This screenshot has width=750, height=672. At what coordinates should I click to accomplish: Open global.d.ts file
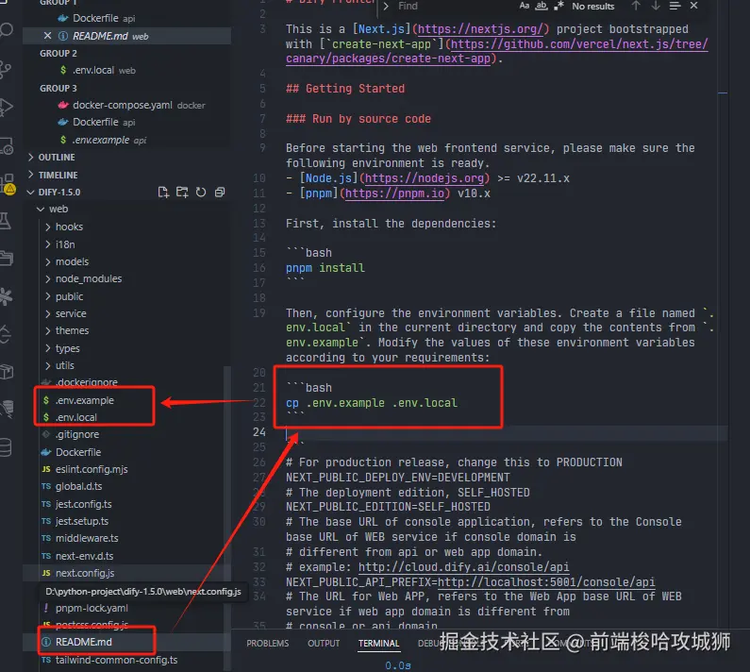[x=79, y=487]
